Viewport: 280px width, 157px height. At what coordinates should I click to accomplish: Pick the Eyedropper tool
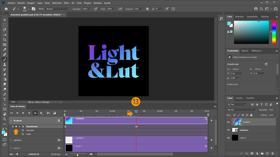[x=5, y=50]
